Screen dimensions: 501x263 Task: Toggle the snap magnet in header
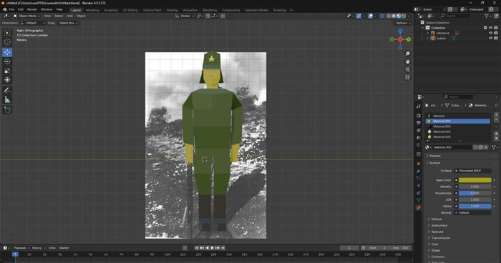(x=208, y=16)
